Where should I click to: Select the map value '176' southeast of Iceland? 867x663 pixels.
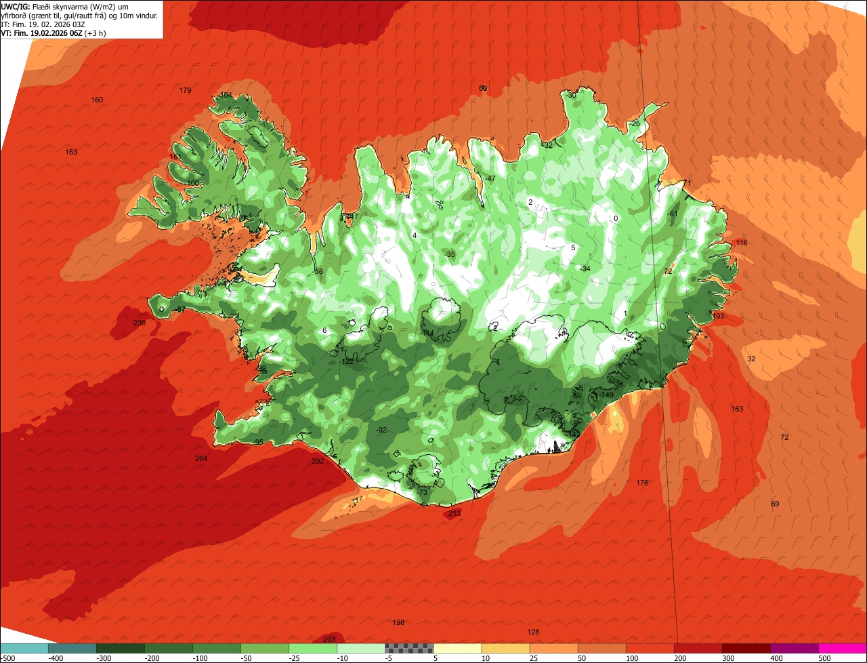coord(642,483)
